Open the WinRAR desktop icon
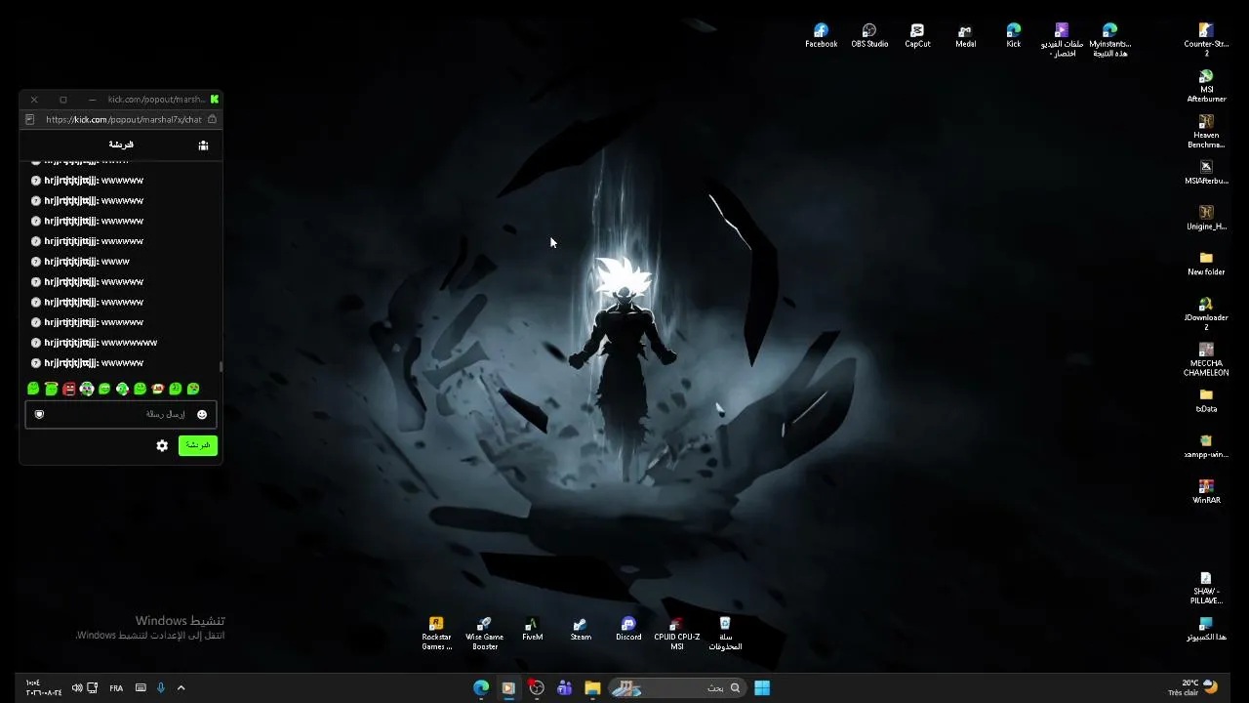 click(x=1206, y=492)
